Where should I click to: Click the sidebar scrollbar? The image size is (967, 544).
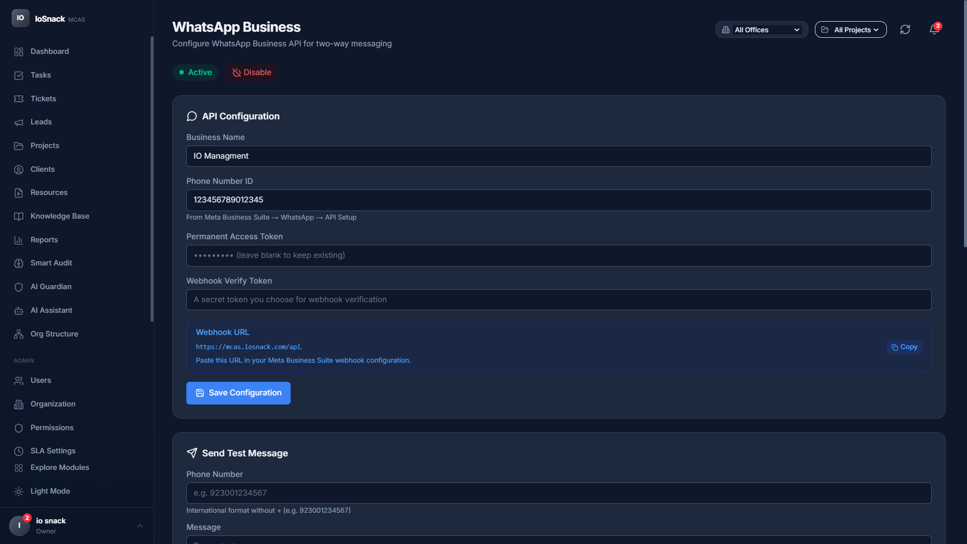(152, 179)
